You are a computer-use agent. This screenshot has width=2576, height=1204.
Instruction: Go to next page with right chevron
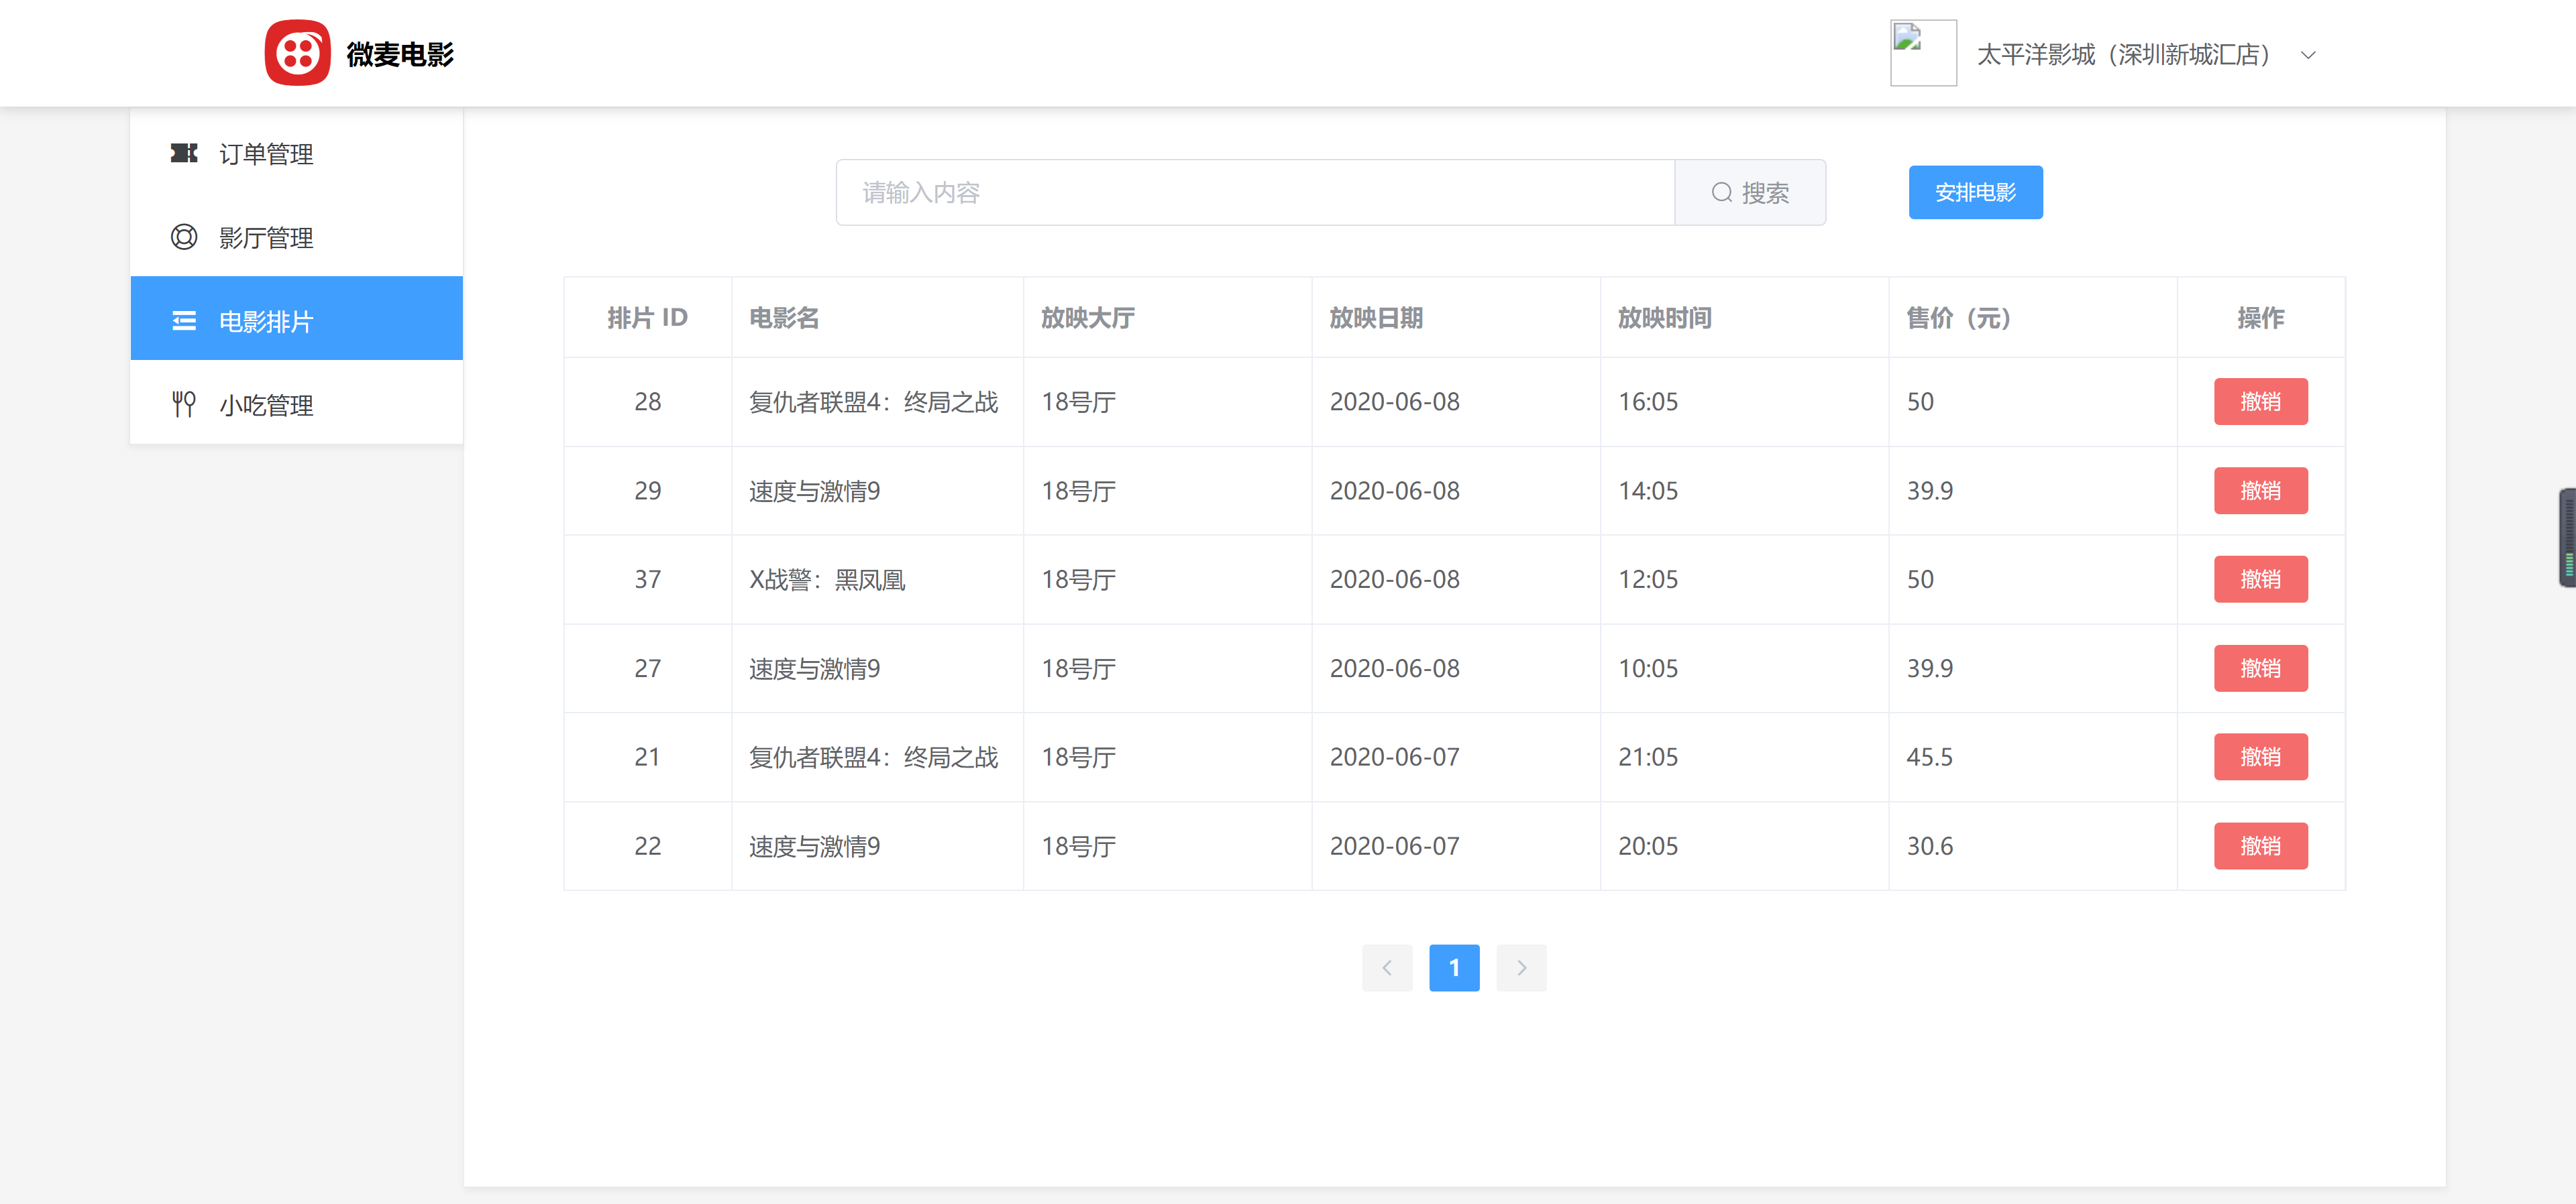click(1521, 967)
